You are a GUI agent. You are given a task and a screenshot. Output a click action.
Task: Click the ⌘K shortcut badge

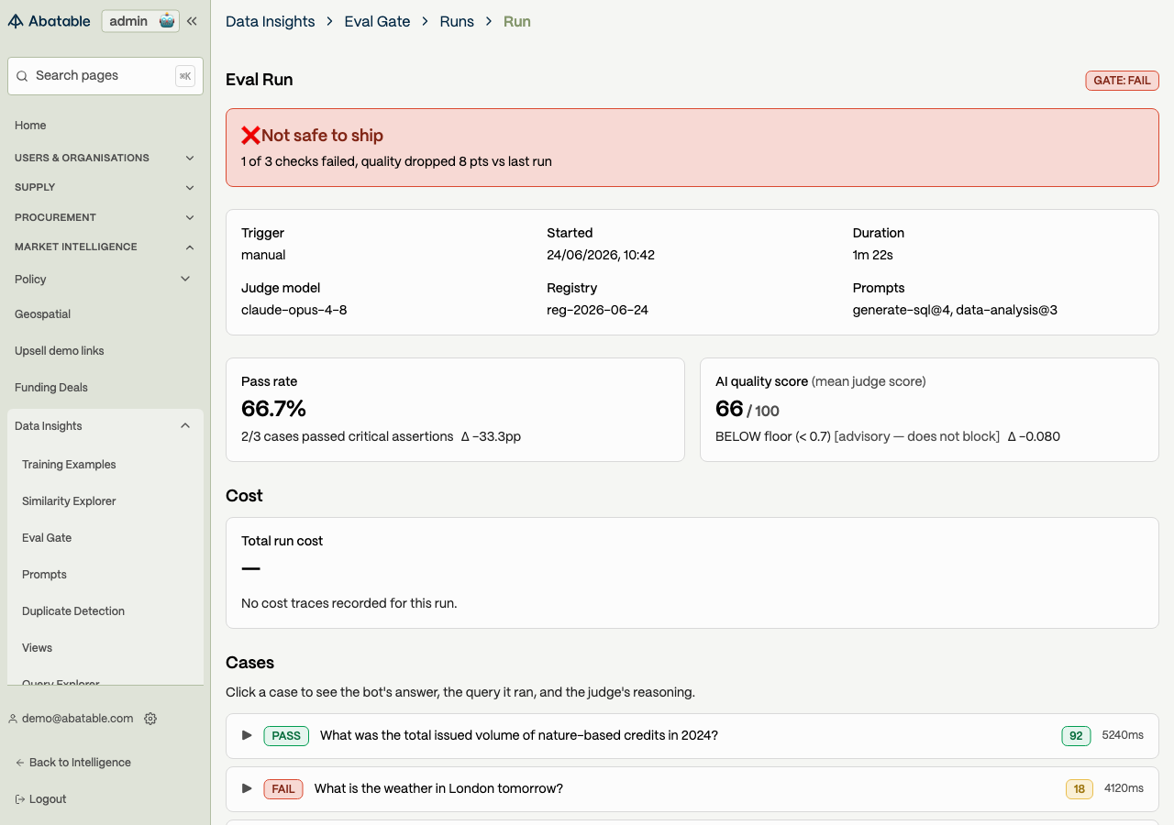[x=185, y=76]
